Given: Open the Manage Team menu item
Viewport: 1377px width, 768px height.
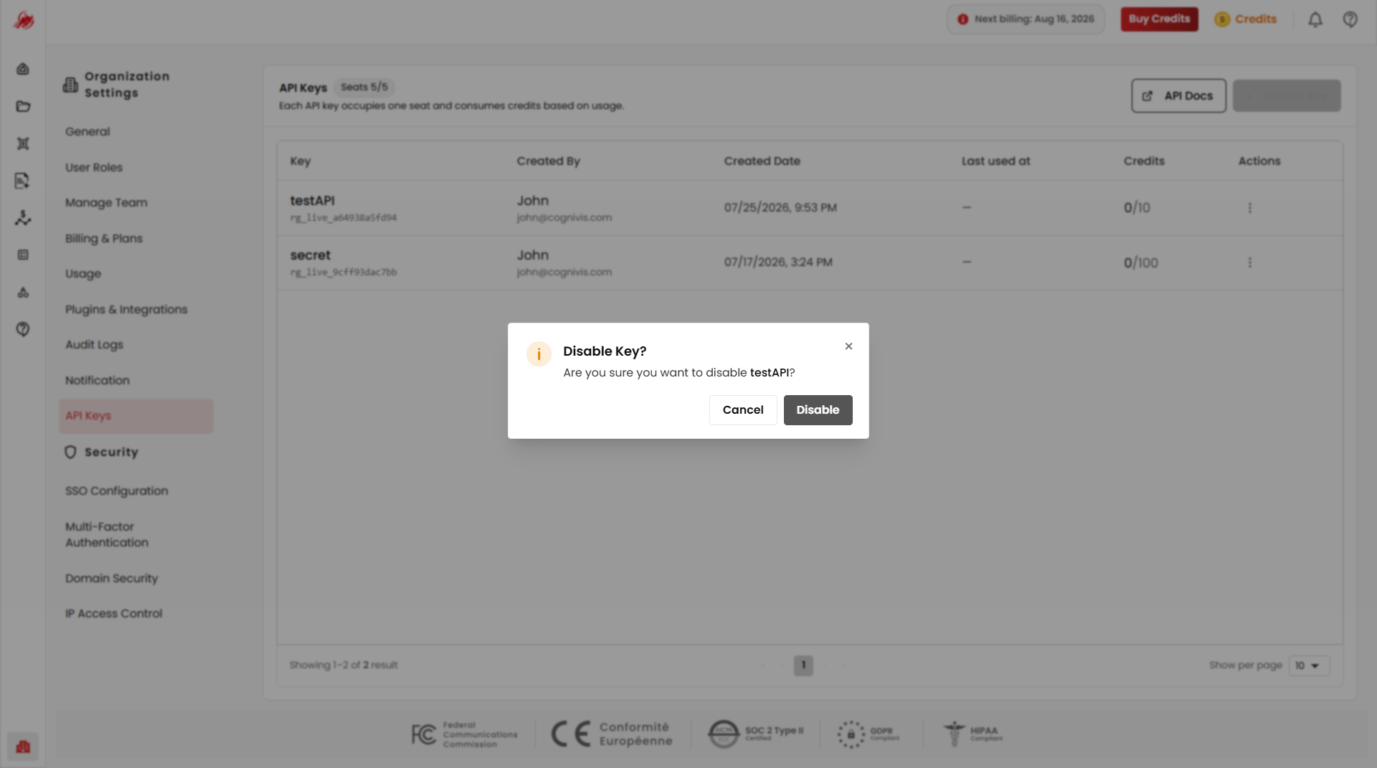Looking at the screenshot, I should pyautogui.click(x=106, y=203).
